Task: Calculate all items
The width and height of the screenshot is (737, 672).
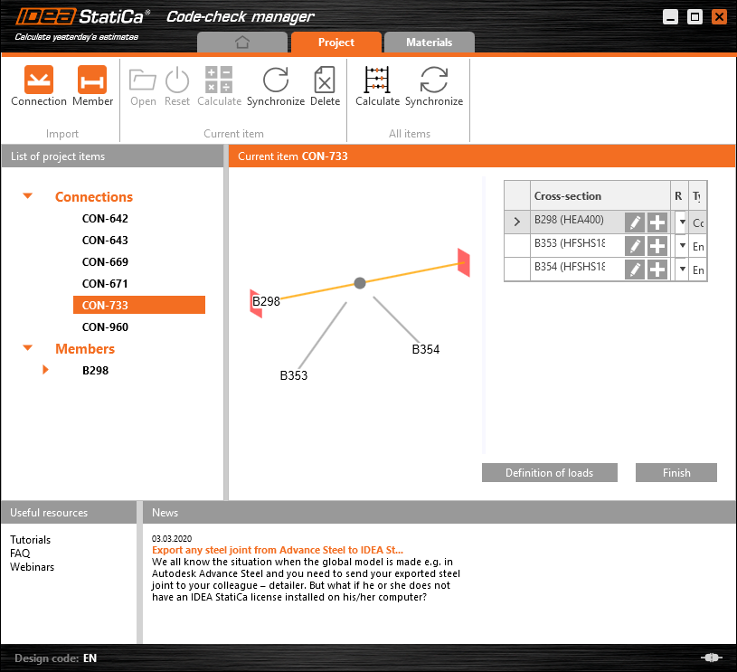Action: tap(377, 86)
